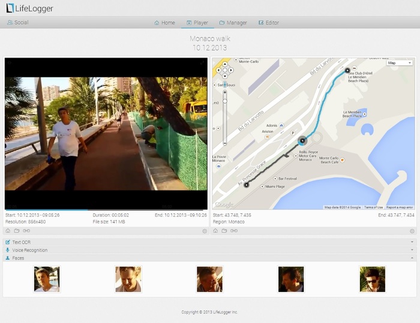Click the Ariston restaurant marker
This screenshot has width=420, height=323.
click(x=267, y=137)
